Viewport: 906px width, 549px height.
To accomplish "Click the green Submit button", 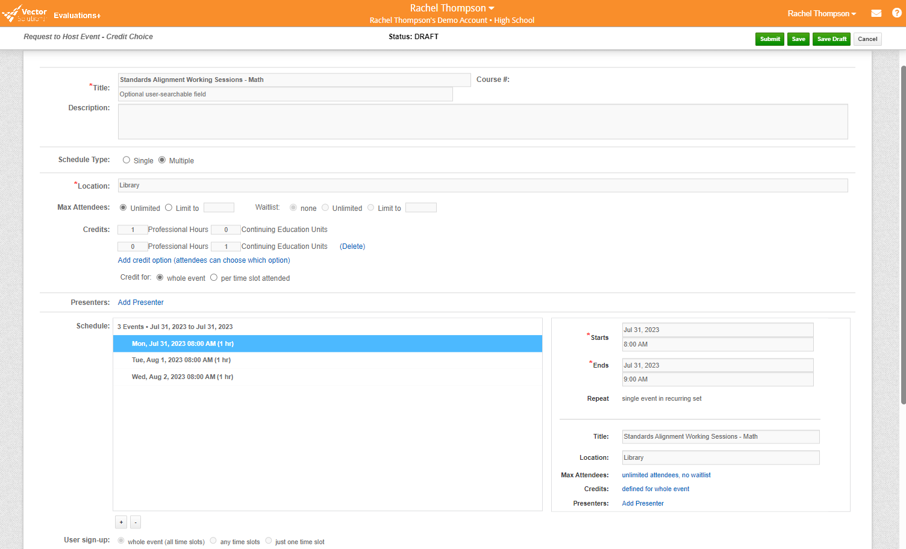I will [769, 39].
